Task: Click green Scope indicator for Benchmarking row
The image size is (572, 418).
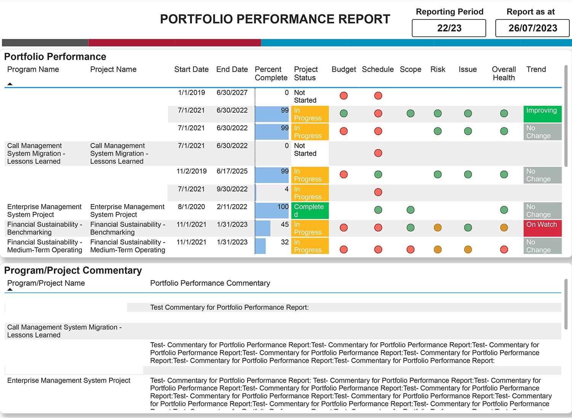Action: [x=410, y=228]
